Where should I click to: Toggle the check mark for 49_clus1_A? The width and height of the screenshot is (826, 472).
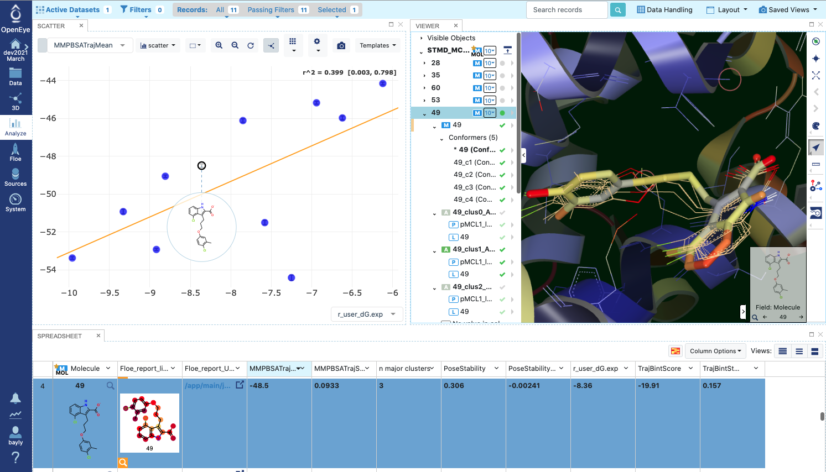(x=502, y=249)
